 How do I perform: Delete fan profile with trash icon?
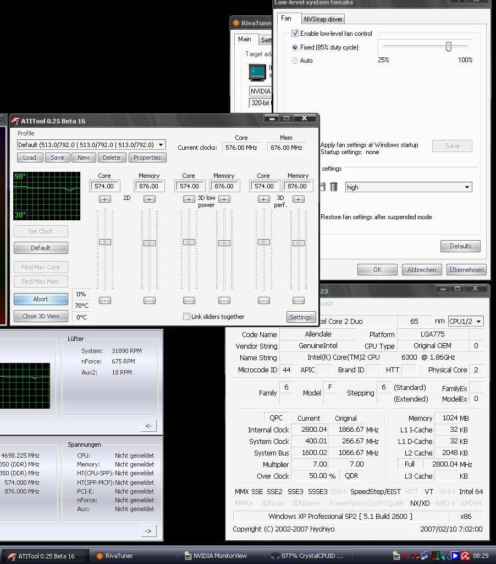334,187
